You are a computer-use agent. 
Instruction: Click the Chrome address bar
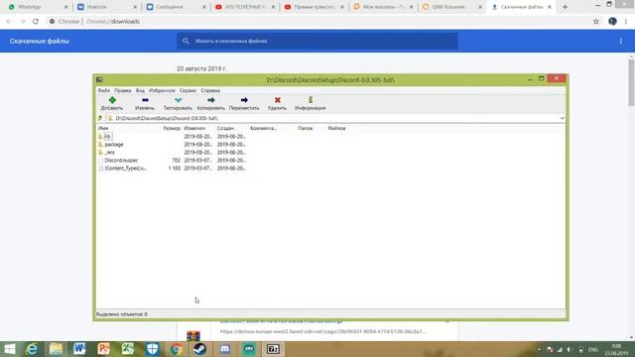tap(317, 22)
